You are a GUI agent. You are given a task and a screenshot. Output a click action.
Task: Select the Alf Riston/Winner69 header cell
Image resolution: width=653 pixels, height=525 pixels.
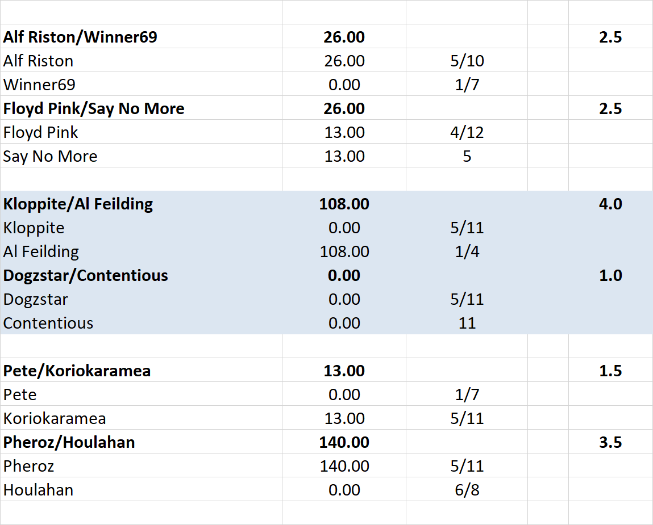click(x=80, y=37)
